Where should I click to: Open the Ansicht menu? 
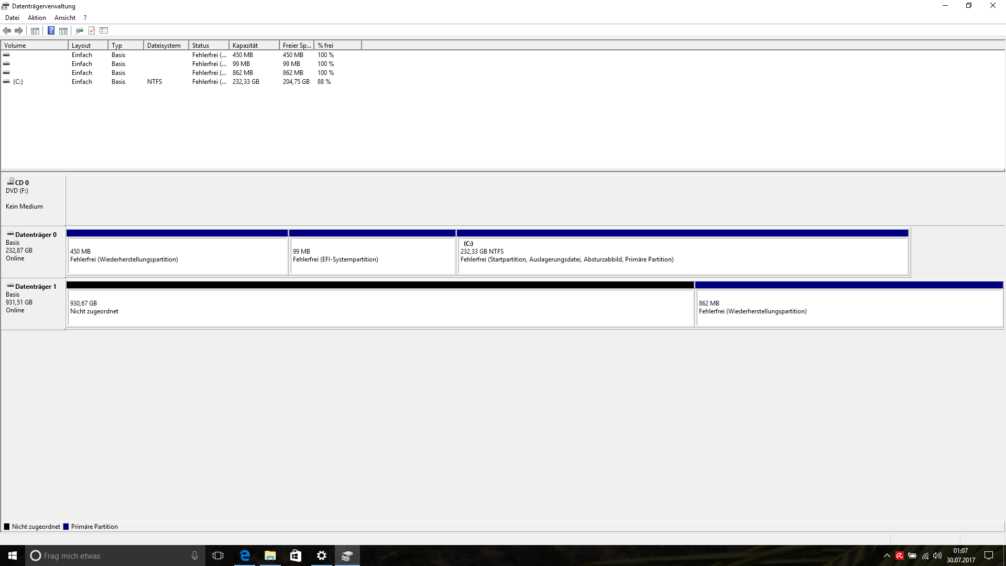click(65, 18)
